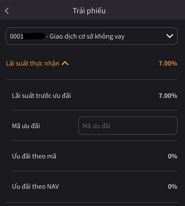The width and height of the screenshot is (185, 206).
Task: Click the Lãi suất thực nhận heading
Action: (x=33, y=63)
